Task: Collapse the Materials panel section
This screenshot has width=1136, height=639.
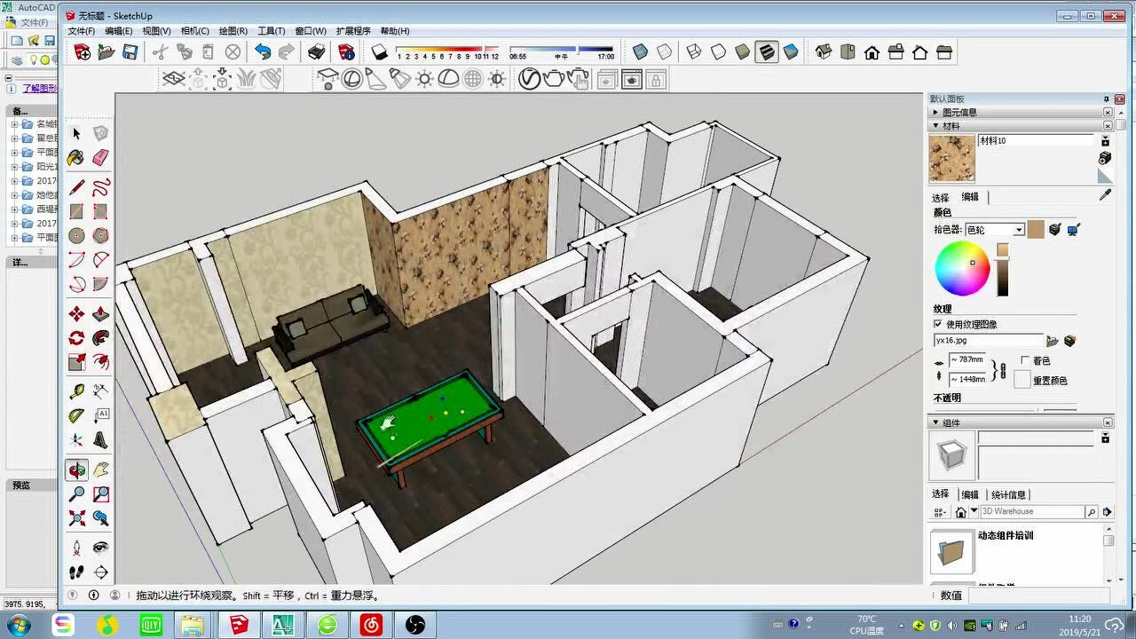Action: tap(935, 126)
